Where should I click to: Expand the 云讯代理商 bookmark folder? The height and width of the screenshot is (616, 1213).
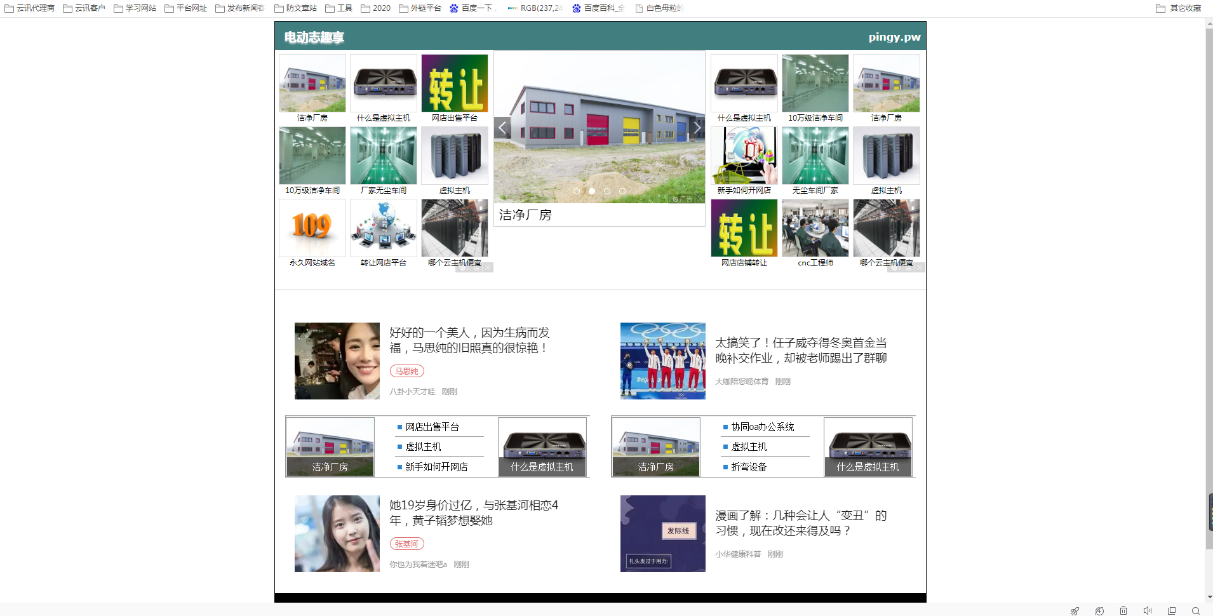click(x=30, y=8)
